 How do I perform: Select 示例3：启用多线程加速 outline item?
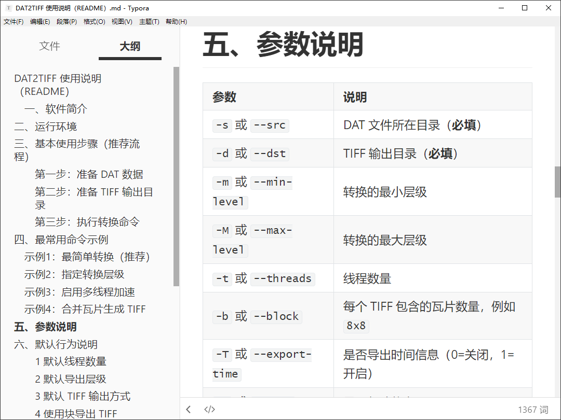point(79,292)
